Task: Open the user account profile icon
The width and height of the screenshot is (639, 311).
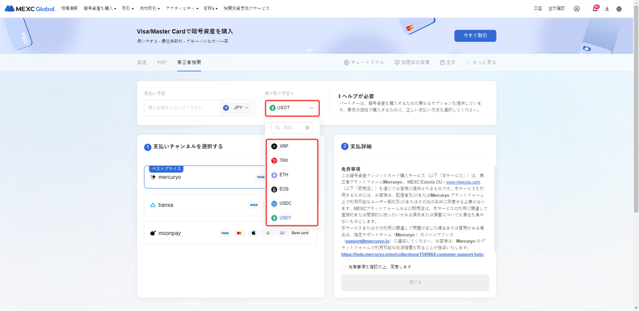Action: pyautogui.click(x=577, y=8)
